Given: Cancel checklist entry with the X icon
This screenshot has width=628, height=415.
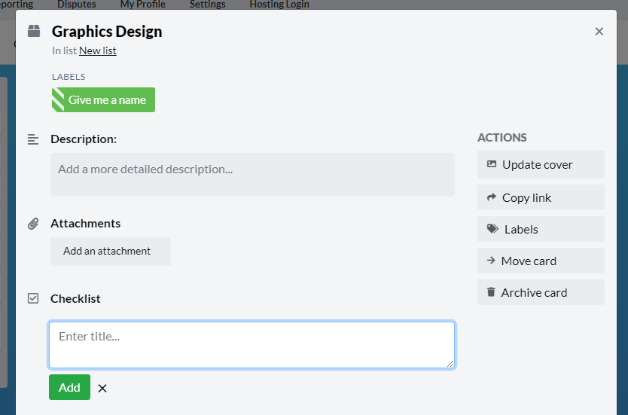Looking at the screenshot, I should 102,388.
